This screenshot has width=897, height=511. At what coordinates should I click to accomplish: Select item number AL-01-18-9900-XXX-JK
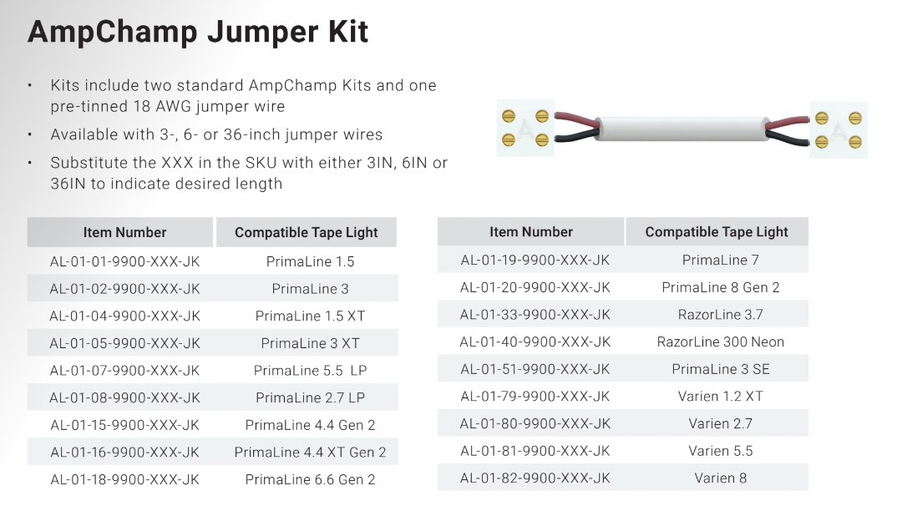tap(124, 479)
